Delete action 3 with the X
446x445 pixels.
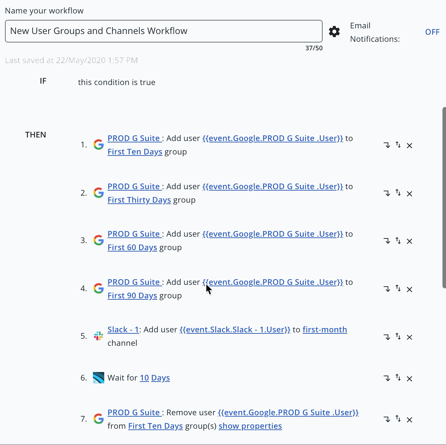point(409,241)
